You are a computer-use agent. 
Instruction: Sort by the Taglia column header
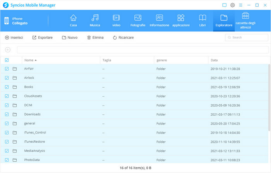(127, 60)
